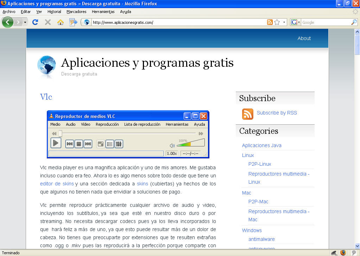360x256 pixels.
Task: Click the site identity globe icon
Action: [x=87, y=22]
